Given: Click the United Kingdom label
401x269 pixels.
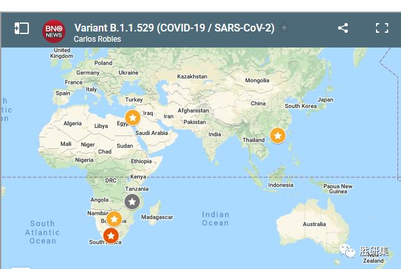Looking at the screenshot, I should pyautogui.click(x=62, y=53).
